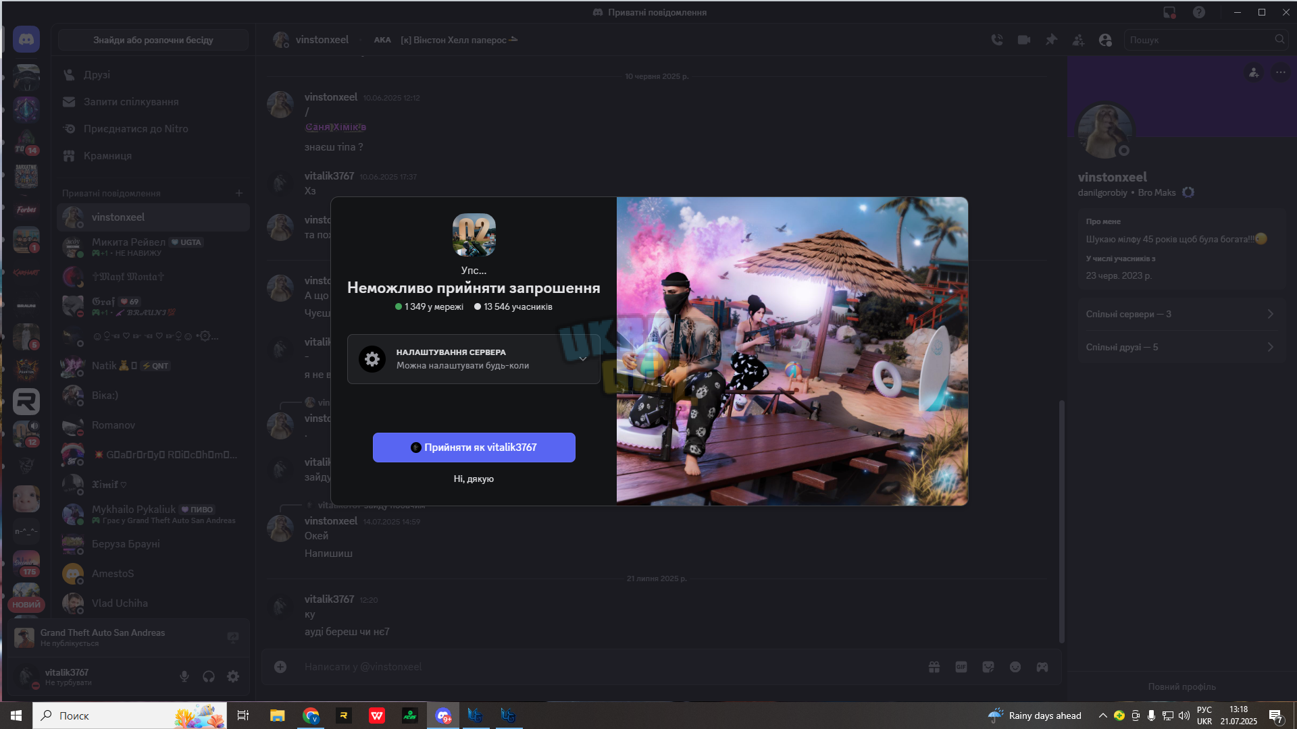Click the Windows taskbar search box
This screenshot has width=1297, height=729.
(130, 715)
